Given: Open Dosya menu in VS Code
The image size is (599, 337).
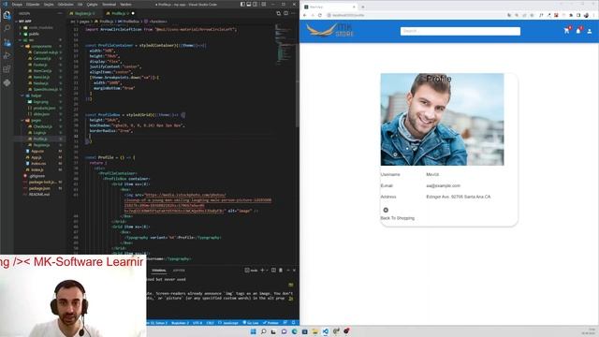Looking at the screenshot, I should [x=17, y=4].
